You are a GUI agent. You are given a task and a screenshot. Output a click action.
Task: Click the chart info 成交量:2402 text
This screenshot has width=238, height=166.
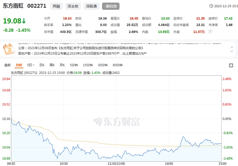(x=111, y=73)
